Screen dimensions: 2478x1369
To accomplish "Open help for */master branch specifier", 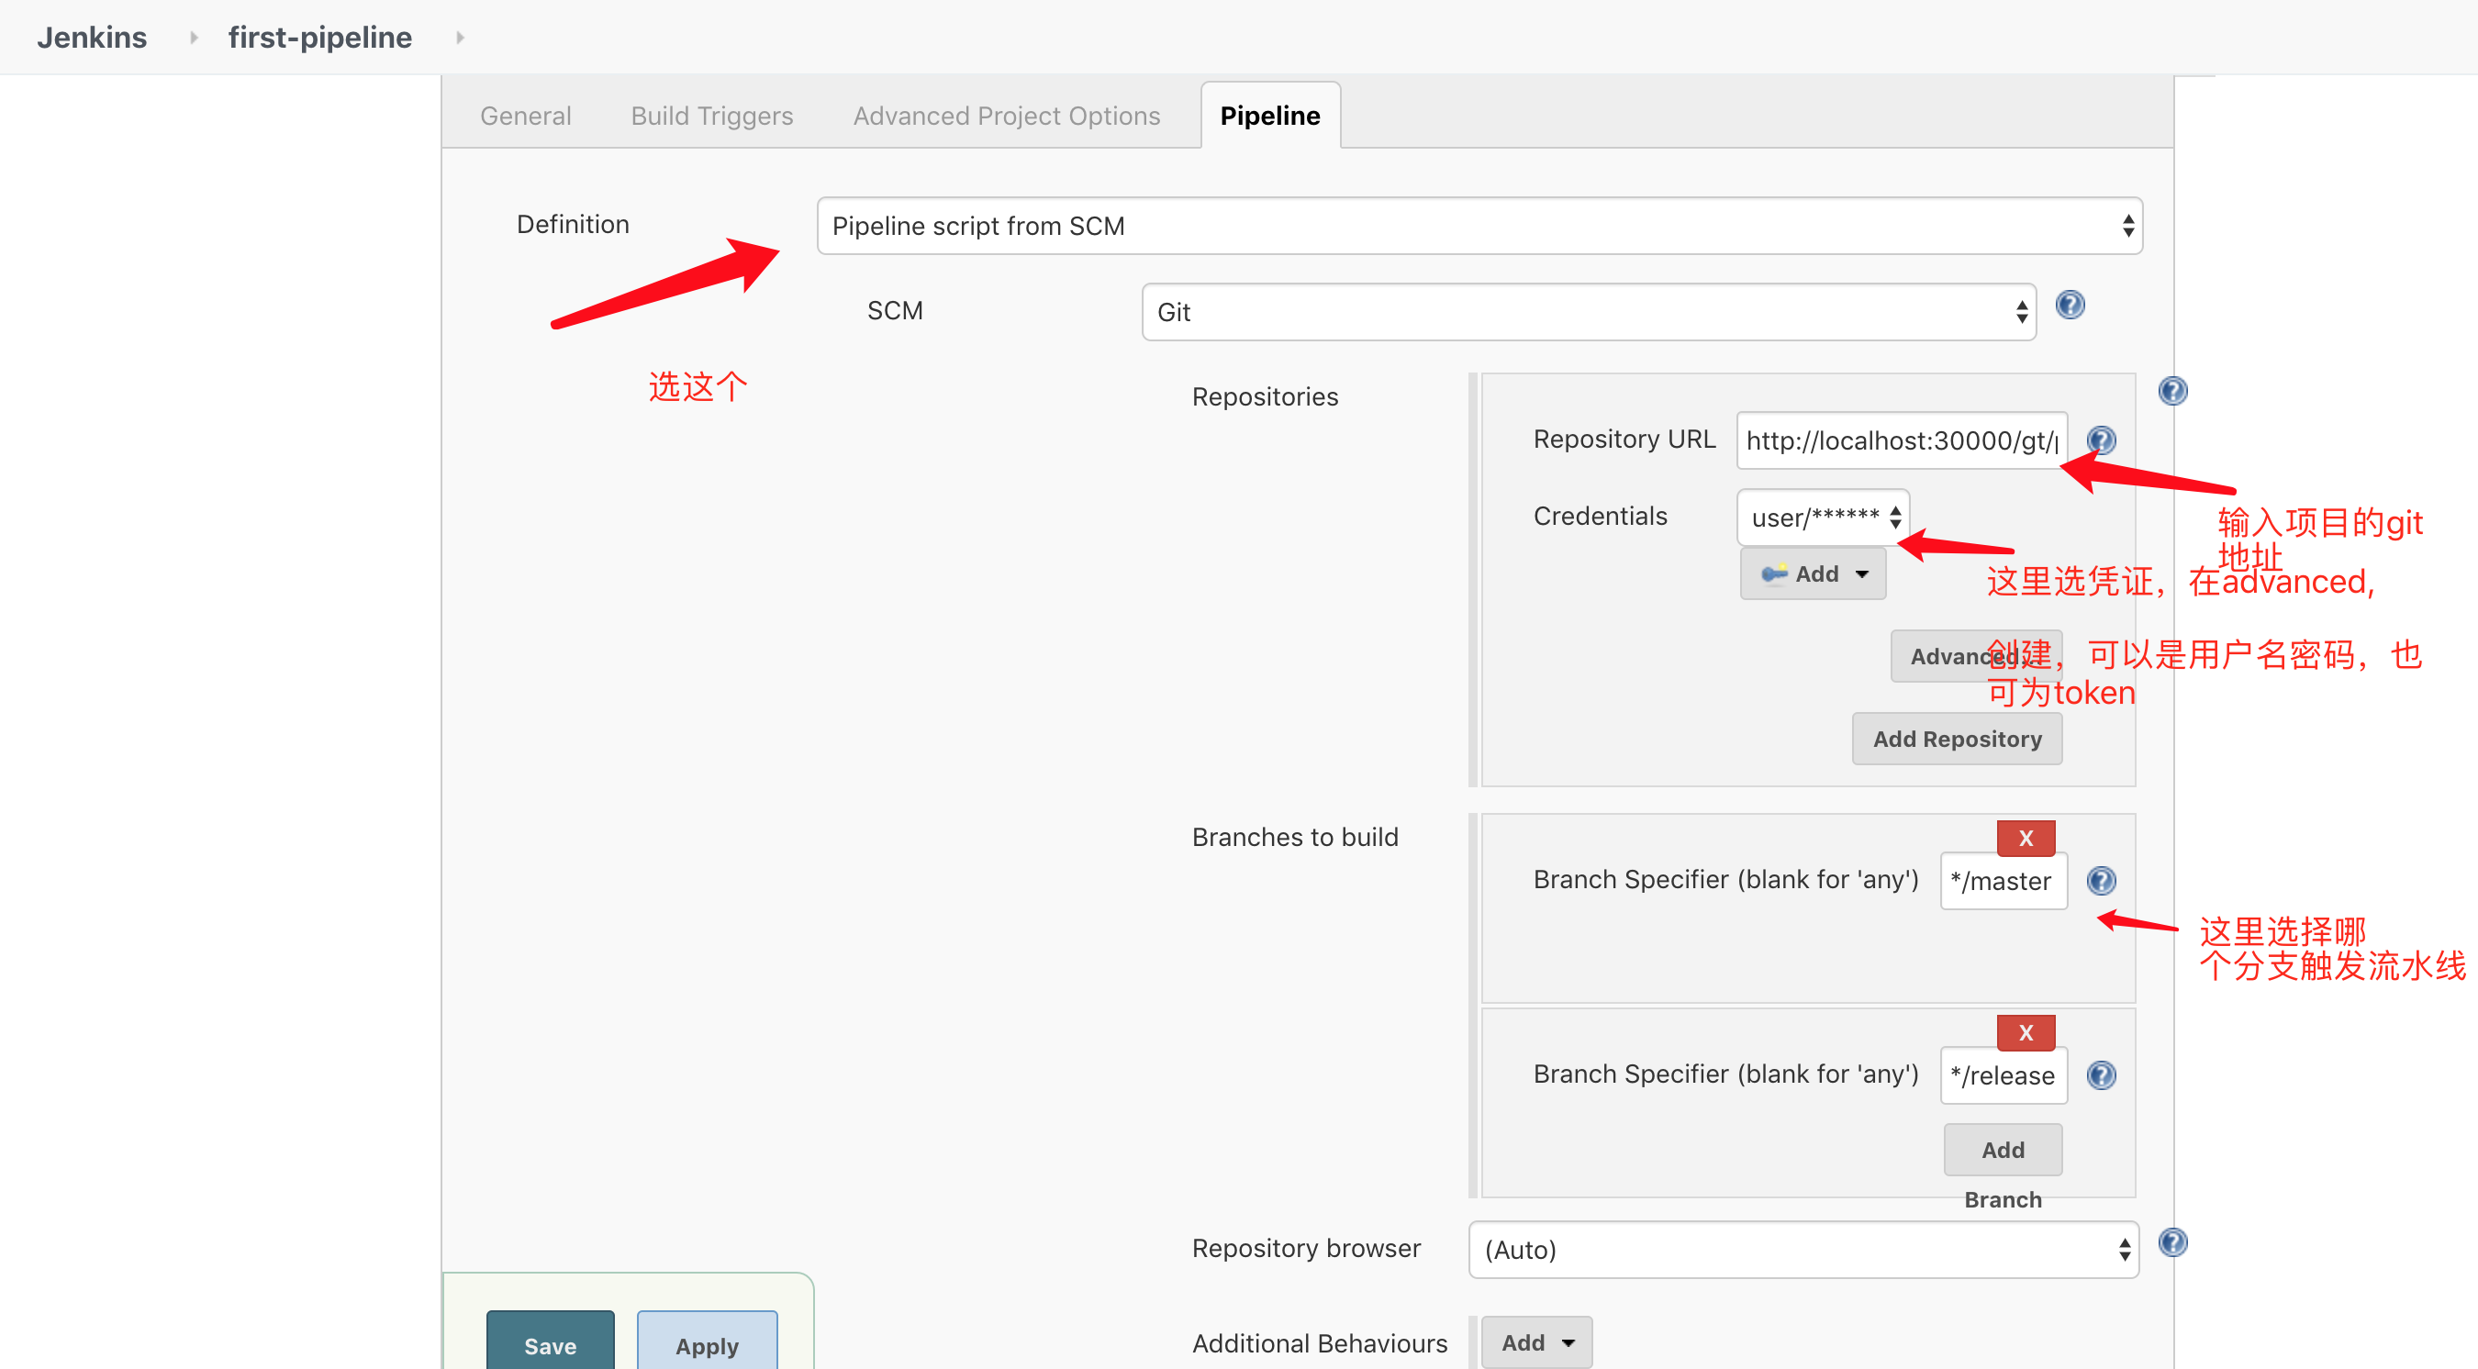I will coord(2101,880).
